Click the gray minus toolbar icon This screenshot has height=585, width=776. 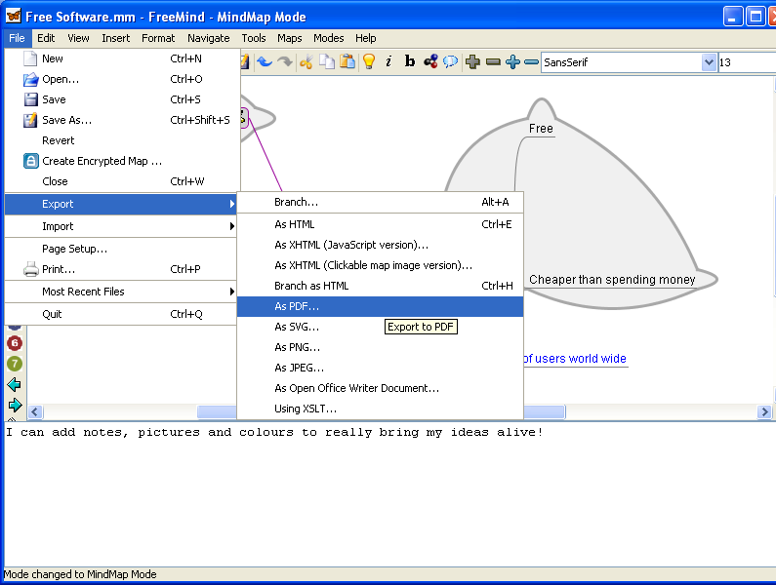(493, 61)
